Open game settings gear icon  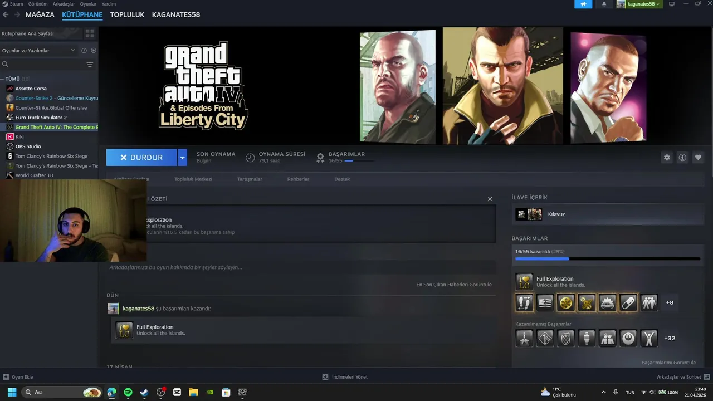click(x=667, y=158)
